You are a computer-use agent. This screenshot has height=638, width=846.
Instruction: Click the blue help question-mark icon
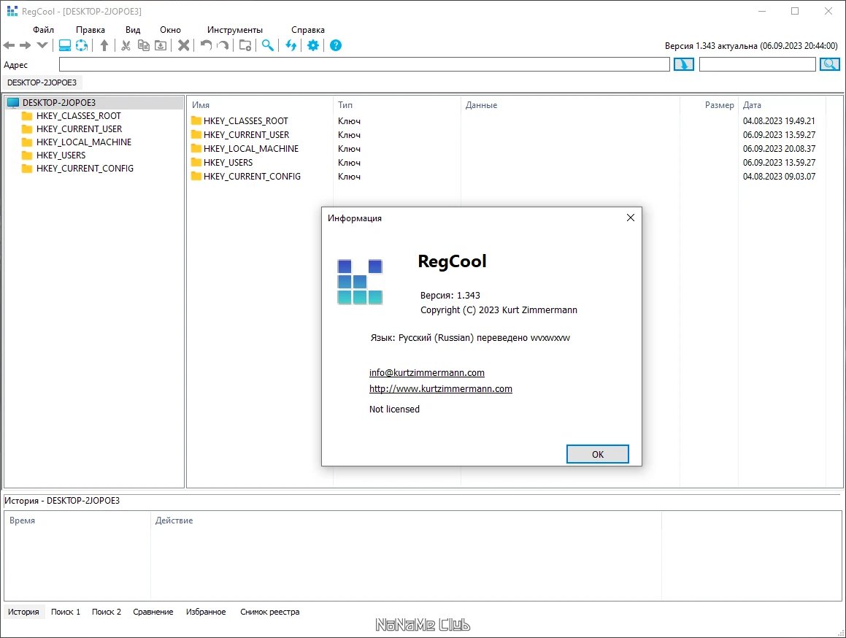pos(336,45)
